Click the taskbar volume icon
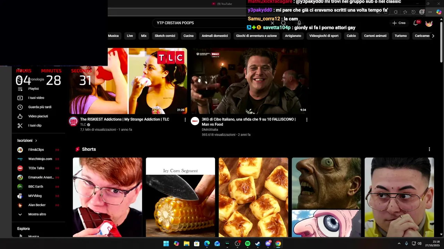This screenshot has width=444, height=249. pos(420,243)
